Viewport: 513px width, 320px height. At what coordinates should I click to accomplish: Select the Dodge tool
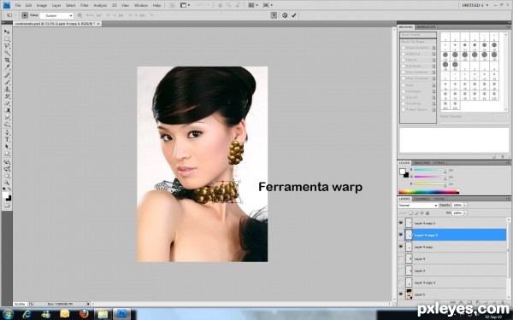pos(7,125)
